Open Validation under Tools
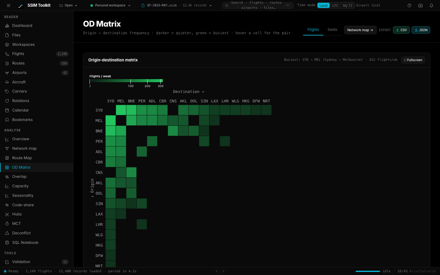 pyautogui.click(x=36, y=262)
